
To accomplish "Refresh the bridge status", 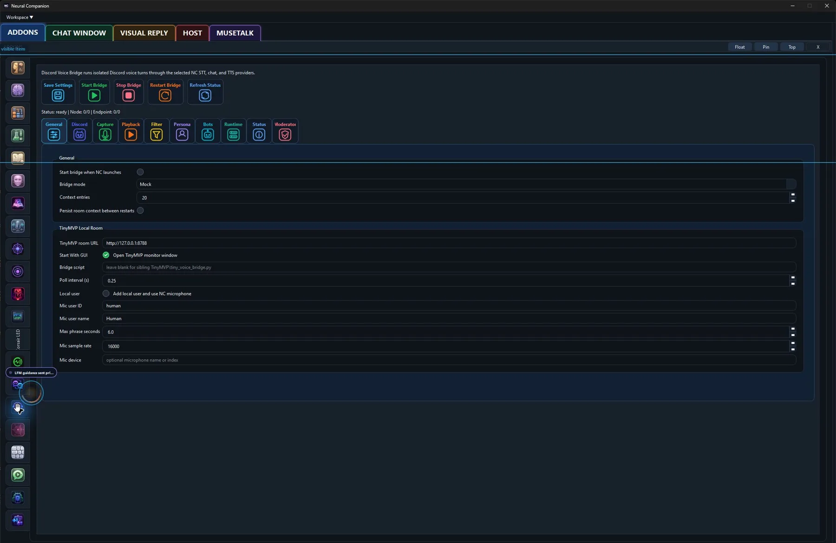I will click(205, 92).
